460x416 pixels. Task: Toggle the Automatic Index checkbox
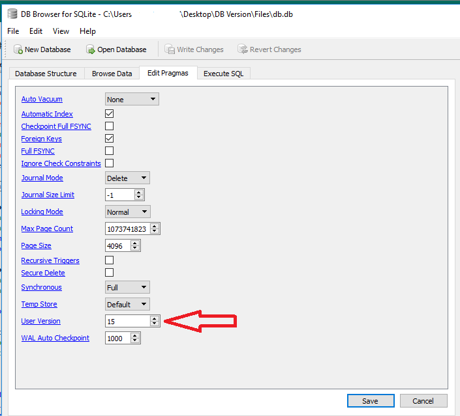tap(109, 113)
